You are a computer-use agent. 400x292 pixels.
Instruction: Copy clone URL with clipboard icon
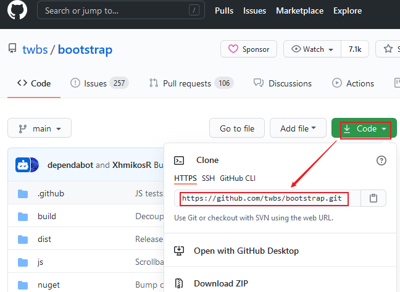(x=373, y=198)
